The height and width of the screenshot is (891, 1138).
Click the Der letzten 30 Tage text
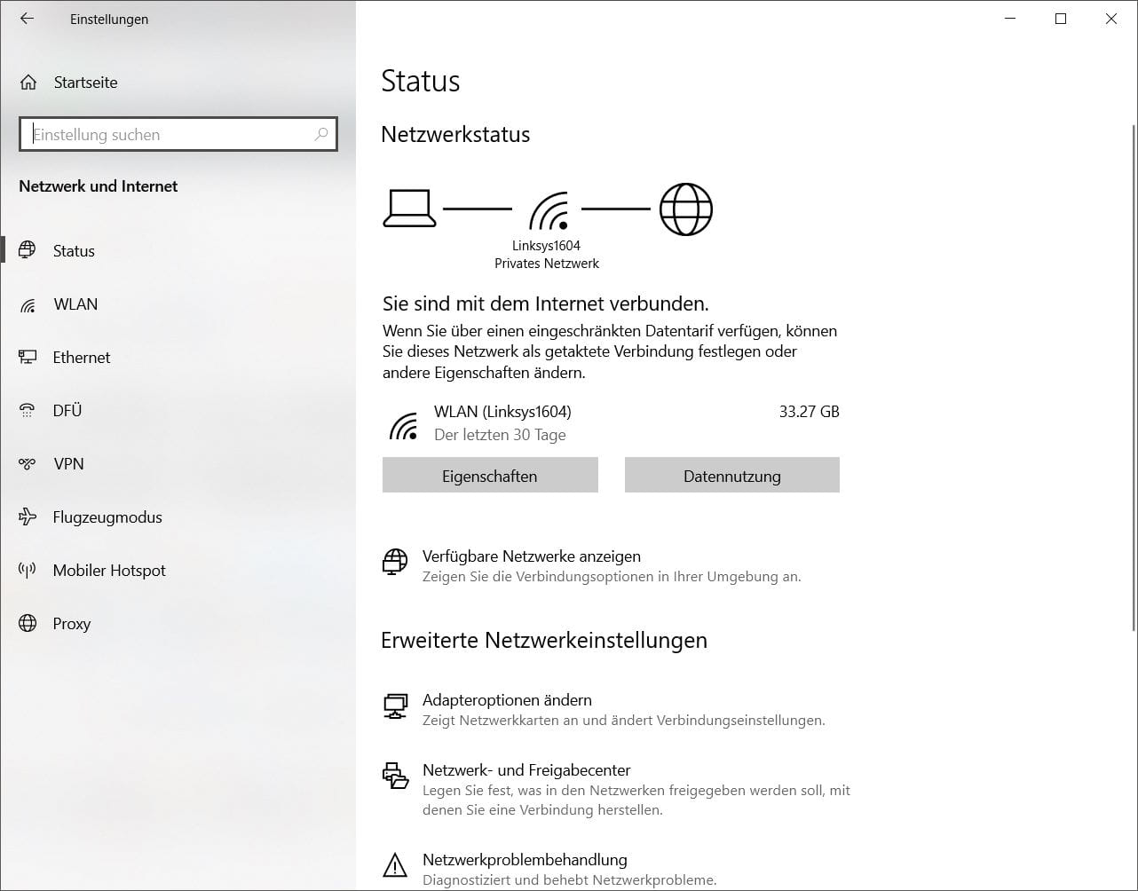pos(500,435)
